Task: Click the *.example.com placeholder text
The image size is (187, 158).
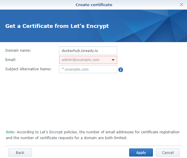Action: pos(75,69)
